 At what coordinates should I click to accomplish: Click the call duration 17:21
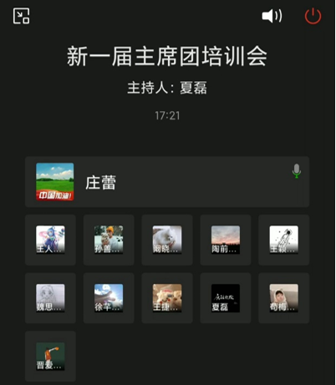pyautogui.click(x=167, y=115)
